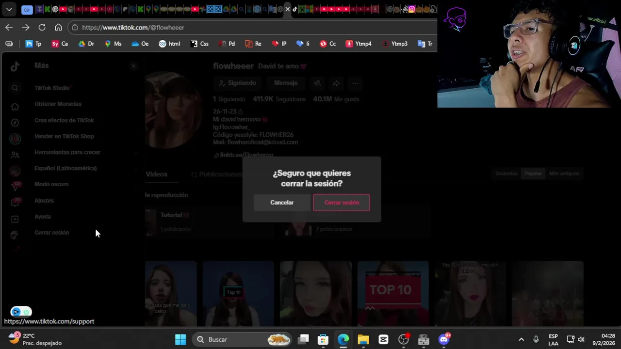Open File Explorer from the taskbar
The image size is (621, 349).
[x=363, y=339]
